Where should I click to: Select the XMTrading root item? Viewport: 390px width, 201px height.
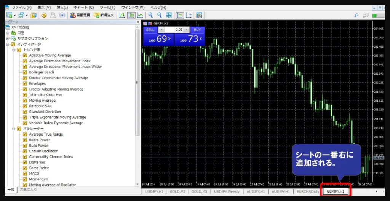20,27
